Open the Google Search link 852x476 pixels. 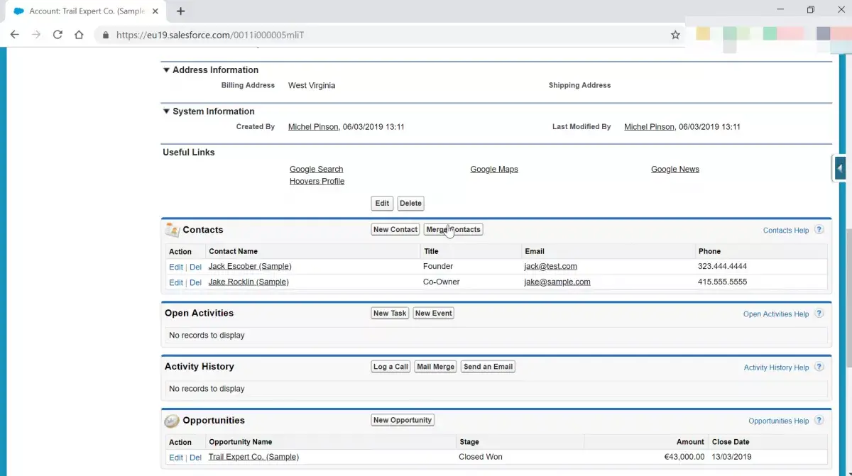(316, 169)
